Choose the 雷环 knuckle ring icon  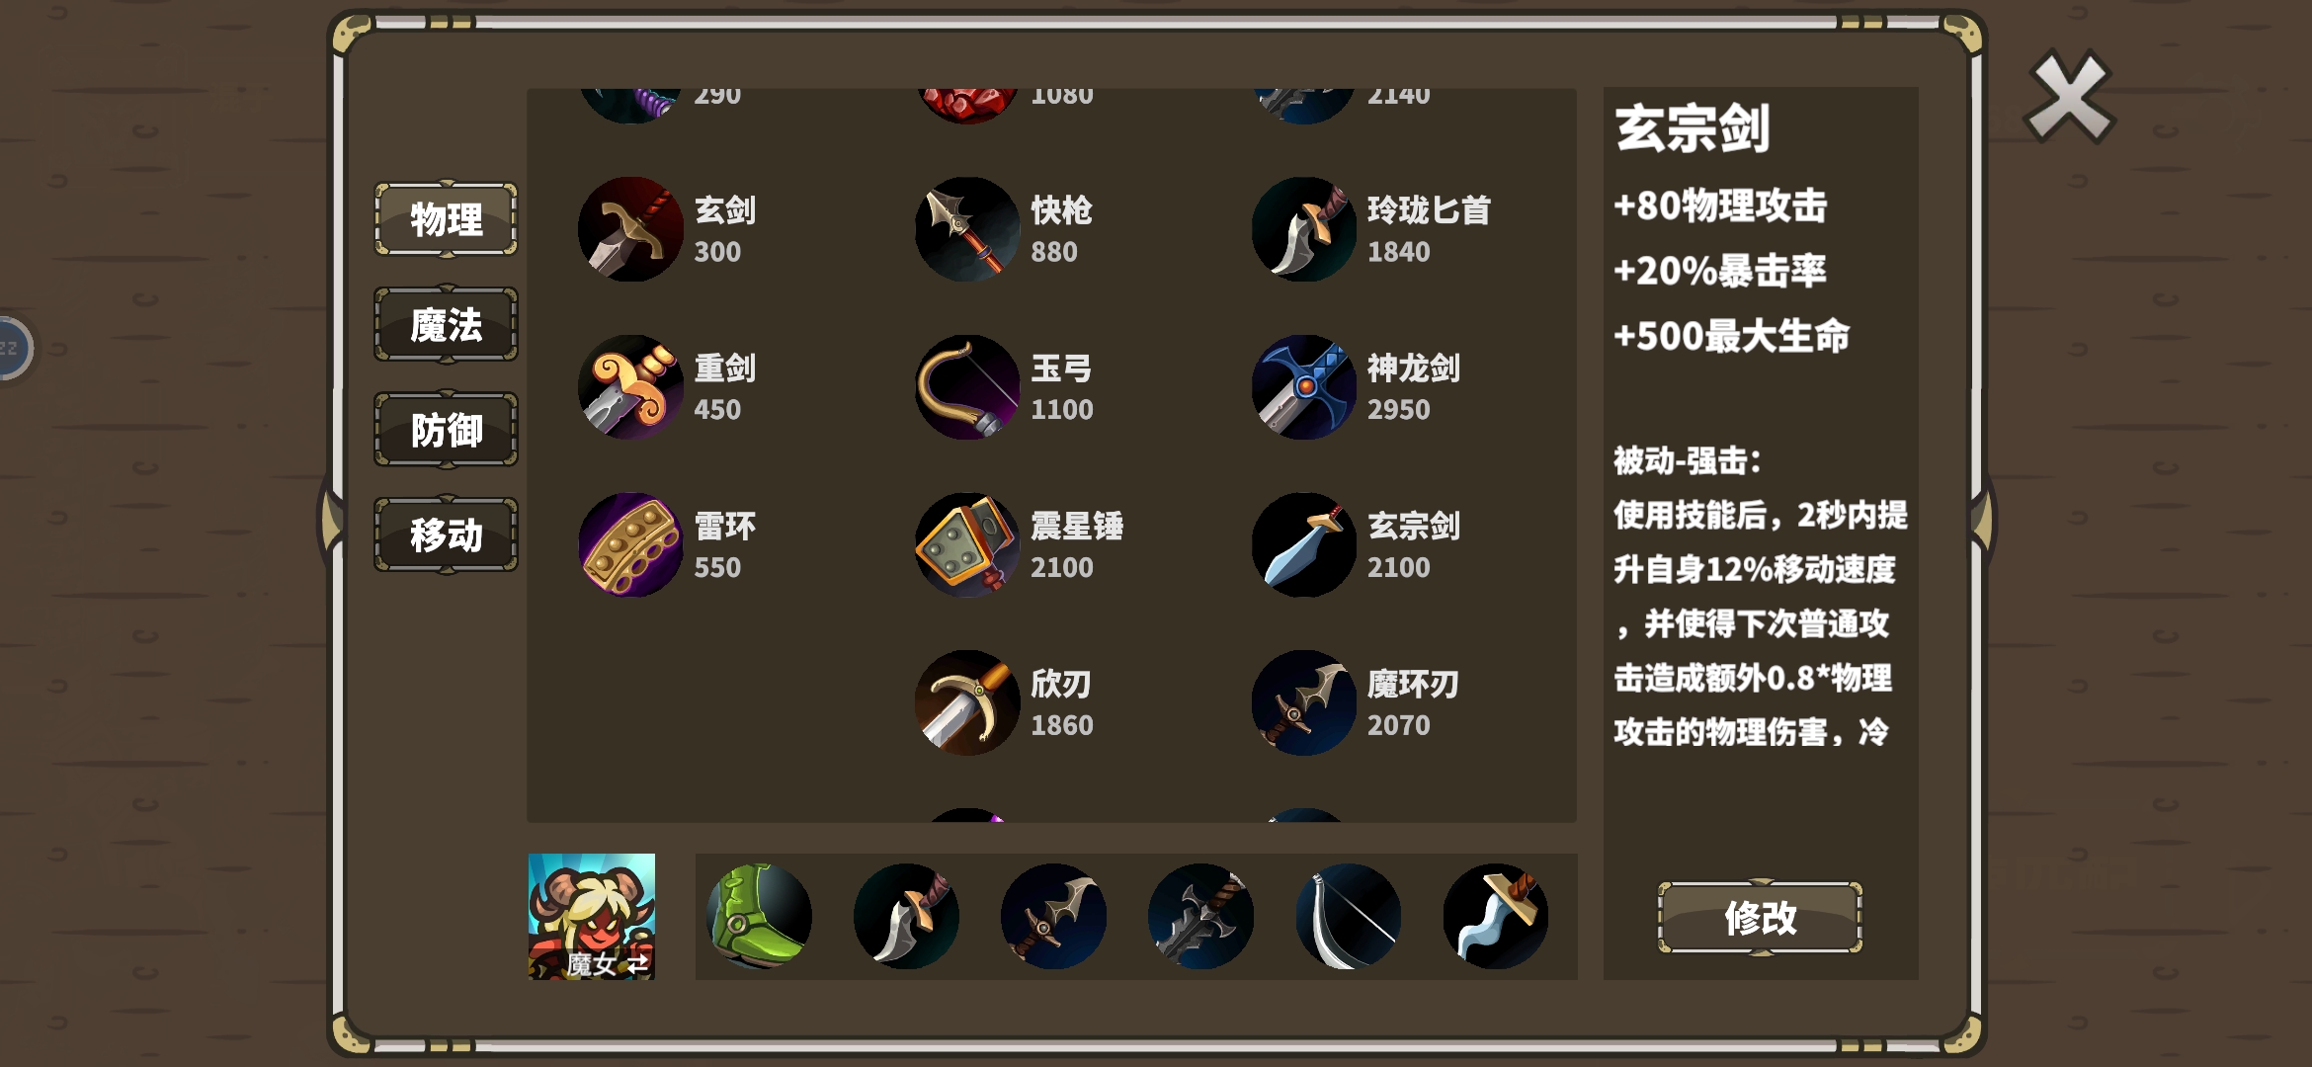[x=630, y=545]
